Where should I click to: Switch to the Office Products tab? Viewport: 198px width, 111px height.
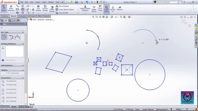(43, 16)
